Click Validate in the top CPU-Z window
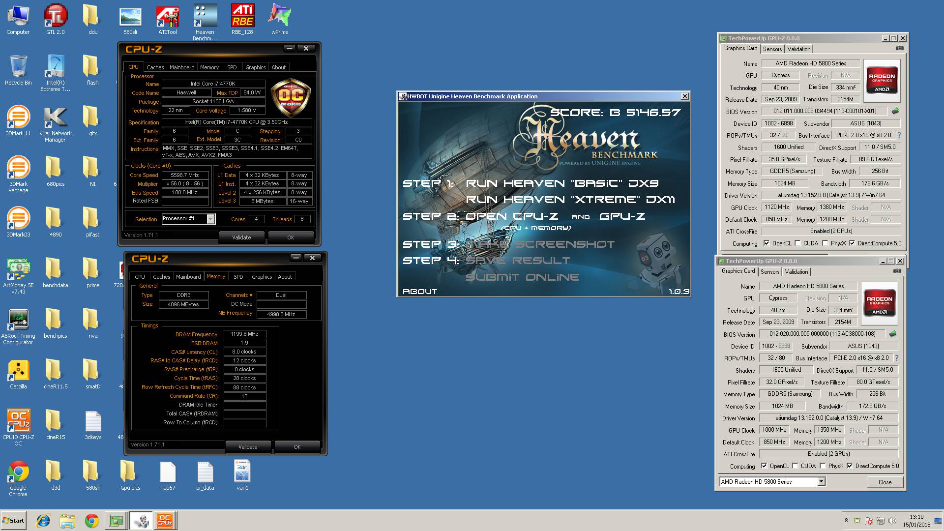Screen dimensions: 944x531 (x=241, y=237)
